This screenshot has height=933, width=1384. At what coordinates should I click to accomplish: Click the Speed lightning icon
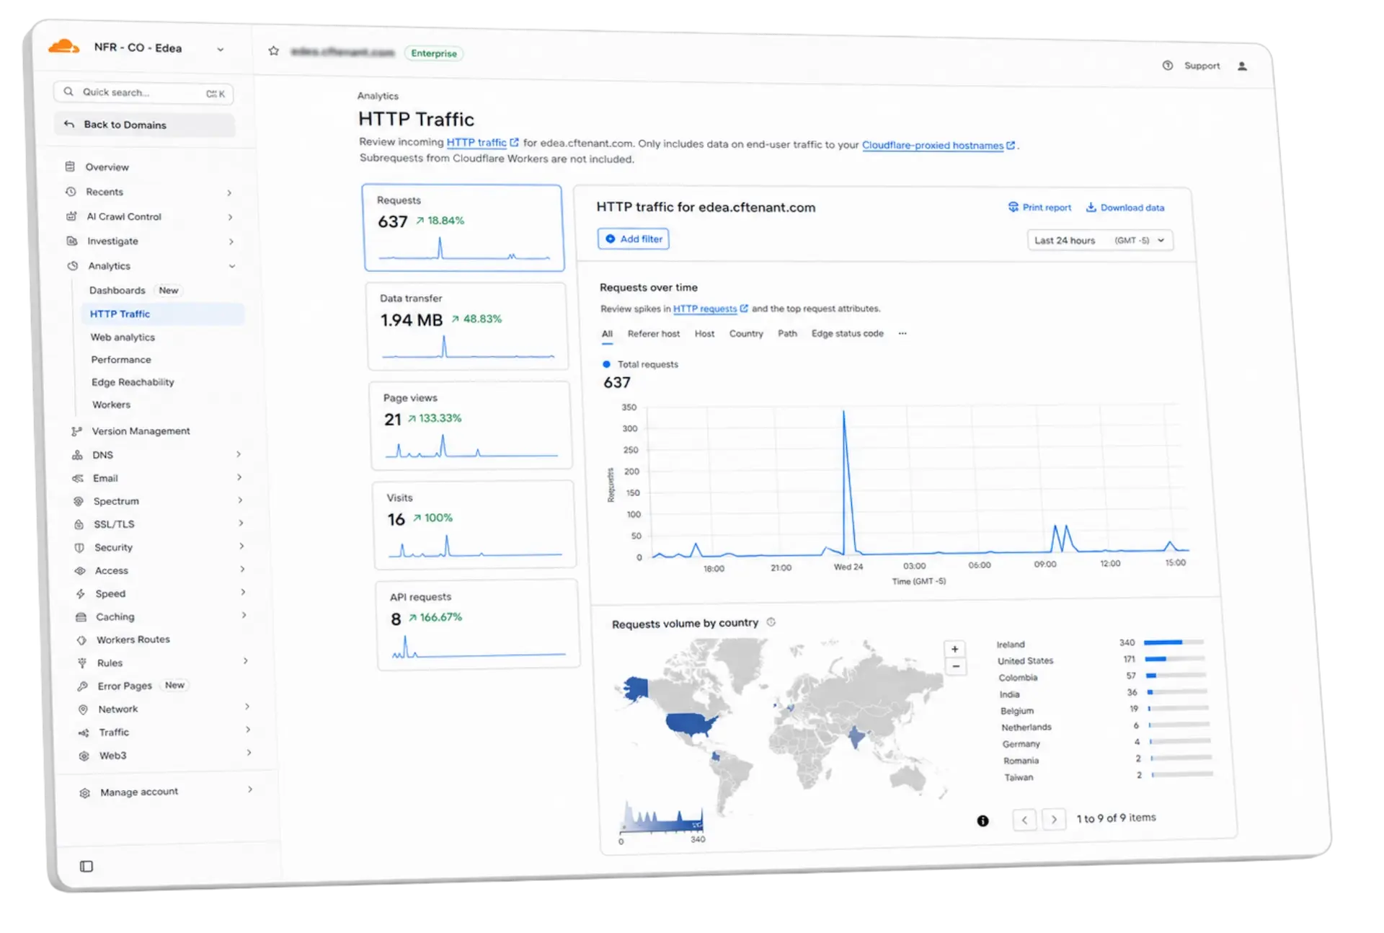click(x=81, y=593)
